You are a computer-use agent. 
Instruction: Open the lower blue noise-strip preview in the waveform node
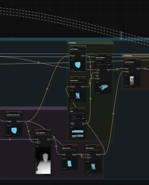point(78,136)
